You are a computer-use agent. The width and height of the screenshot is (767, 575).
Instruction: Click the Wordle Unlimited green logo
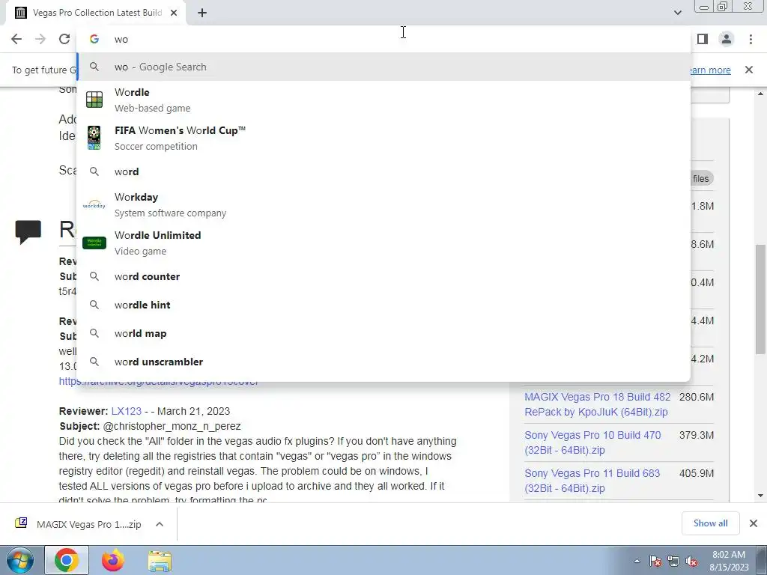coord(94,243)
